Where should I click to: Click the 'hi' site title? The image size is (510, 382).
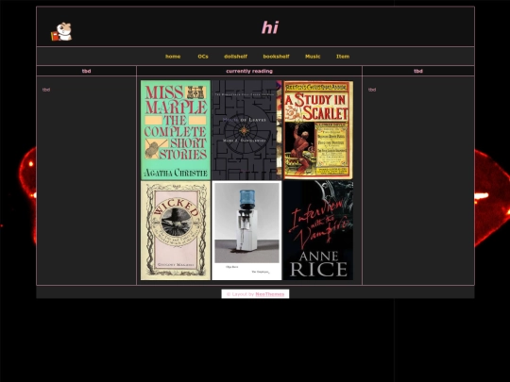click(x=270, y=27)
